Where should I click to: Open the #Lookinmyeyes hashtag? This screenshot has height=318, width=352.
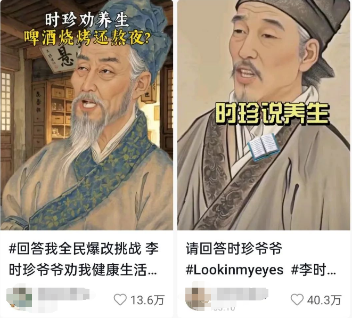pyautogui.click(x=235, y=270)
